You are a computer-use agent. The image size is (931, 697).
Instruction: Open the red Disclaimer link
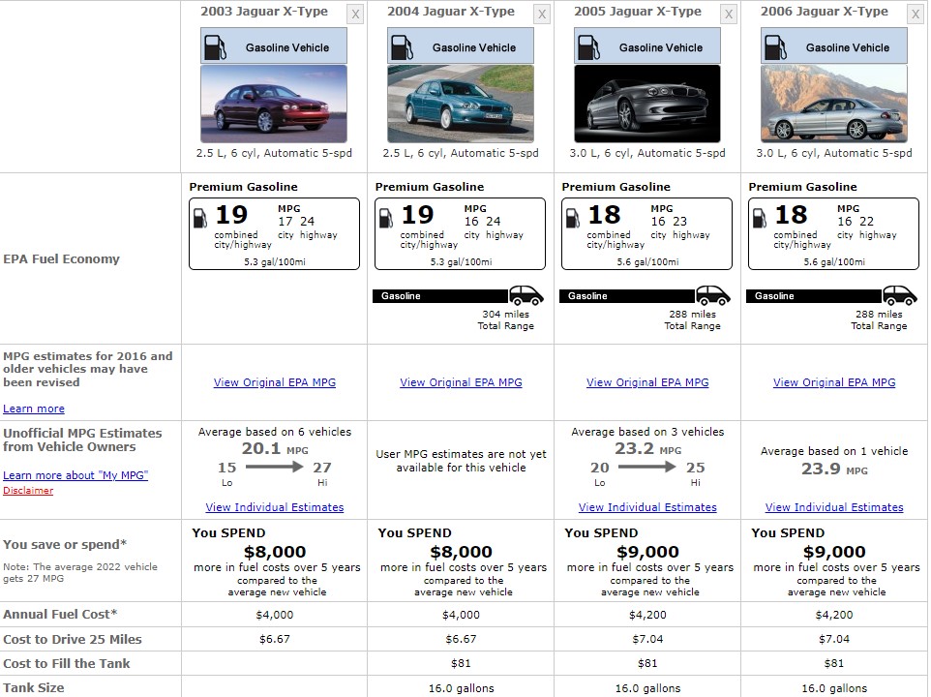click(x=28, y=491)
